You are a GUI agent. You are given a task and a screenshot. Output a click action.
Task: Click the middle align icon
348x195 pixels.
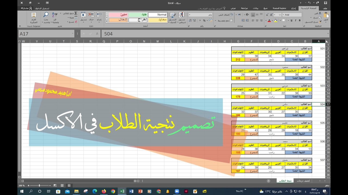257,15
